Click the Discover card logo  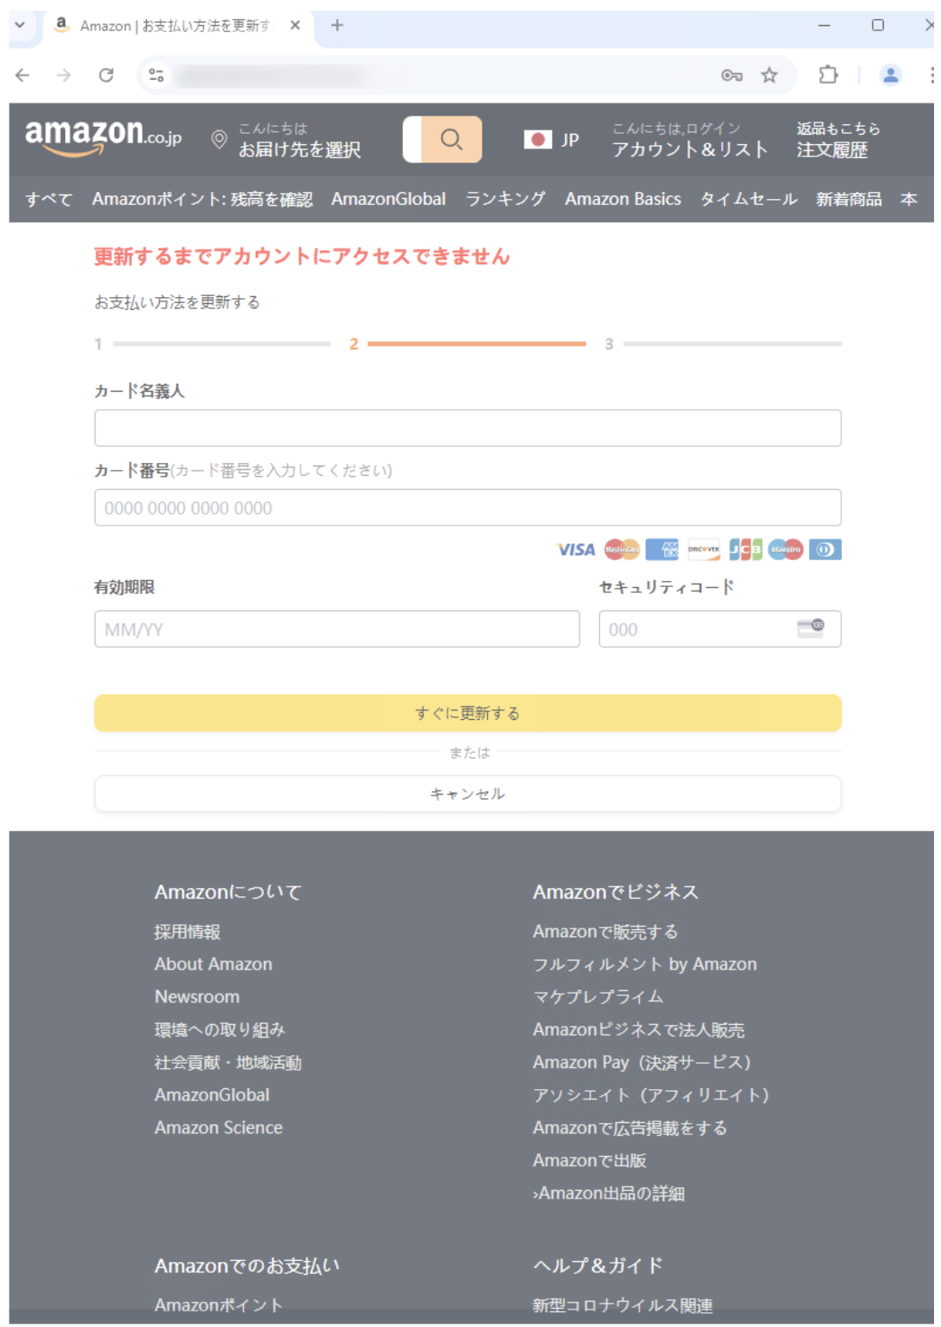704,550
